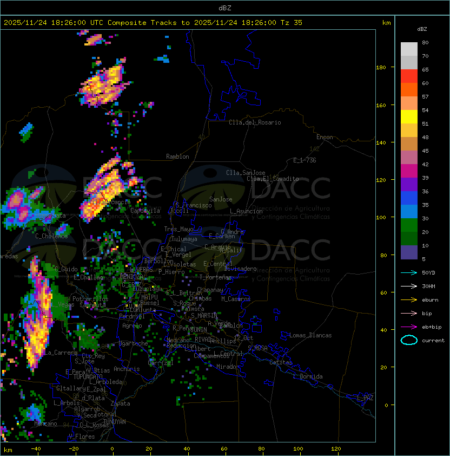Click the V_Flores map label
Viewport: 450px width, 456px height.
[x=82, y=437]
